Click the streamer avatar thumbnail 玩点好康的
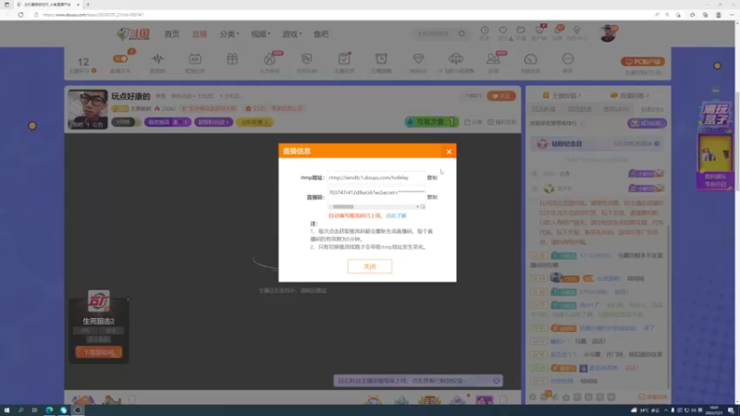 pyautogui.click(x=88, y=109)
